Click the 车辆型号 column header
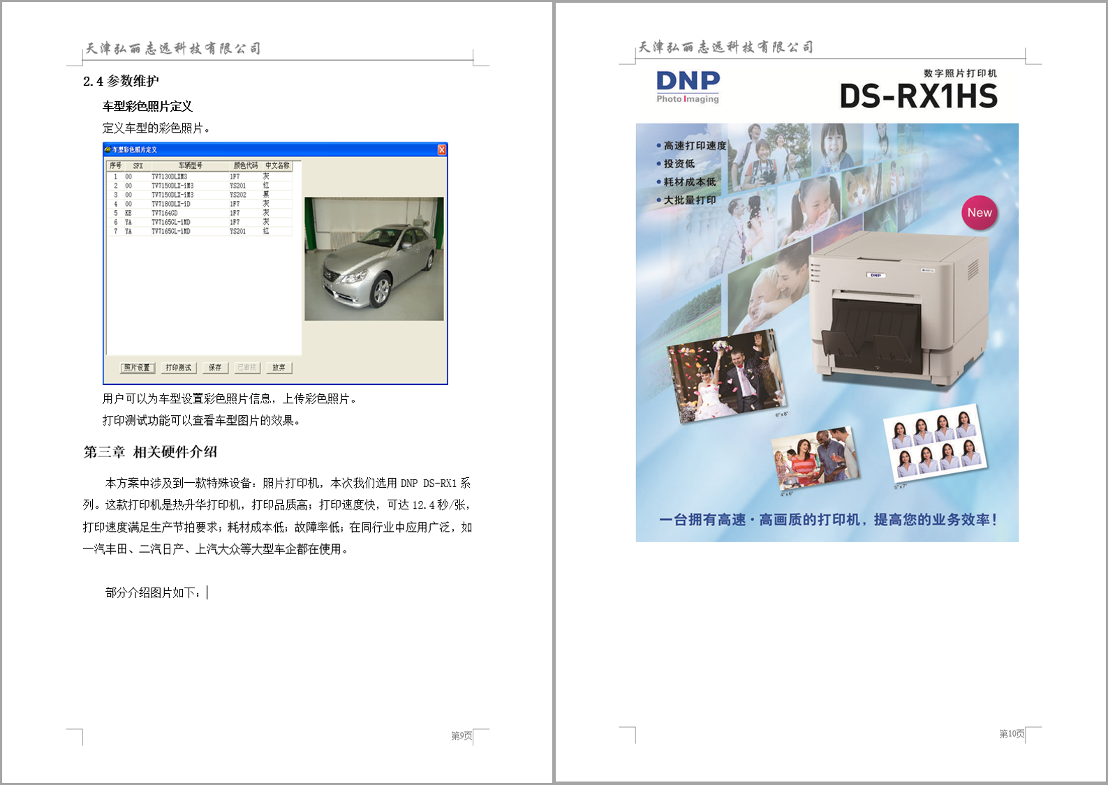The width and height of the screenshot is (1108, 785). coord(190,165)
